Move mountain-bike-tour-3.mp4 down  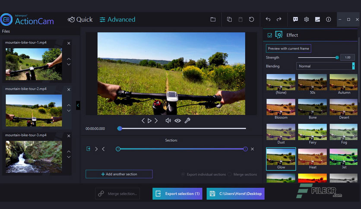coord(69,157)
